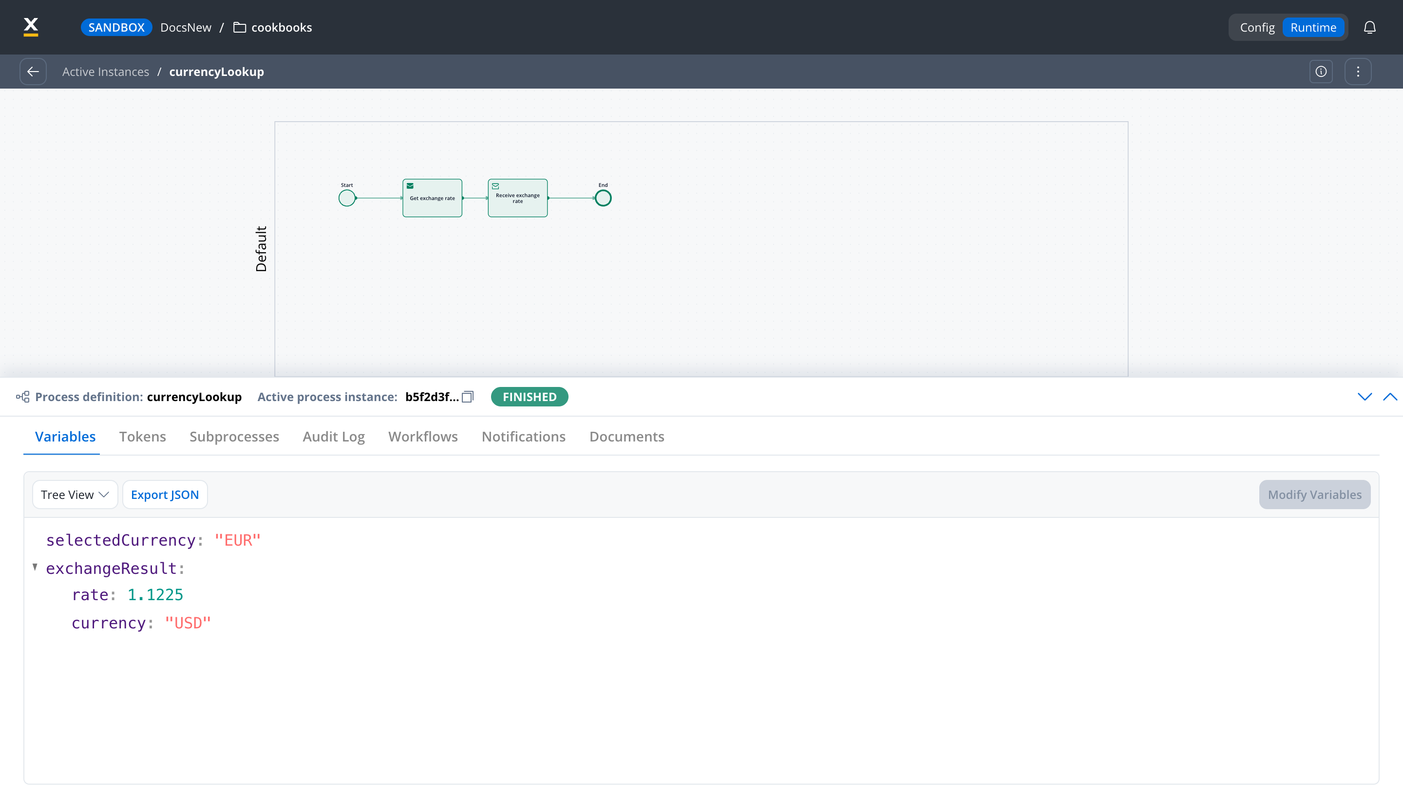1403x808 pixels.
Task: Click the currencyLookup breadcrumb title
Action: (x=217, y=72)
